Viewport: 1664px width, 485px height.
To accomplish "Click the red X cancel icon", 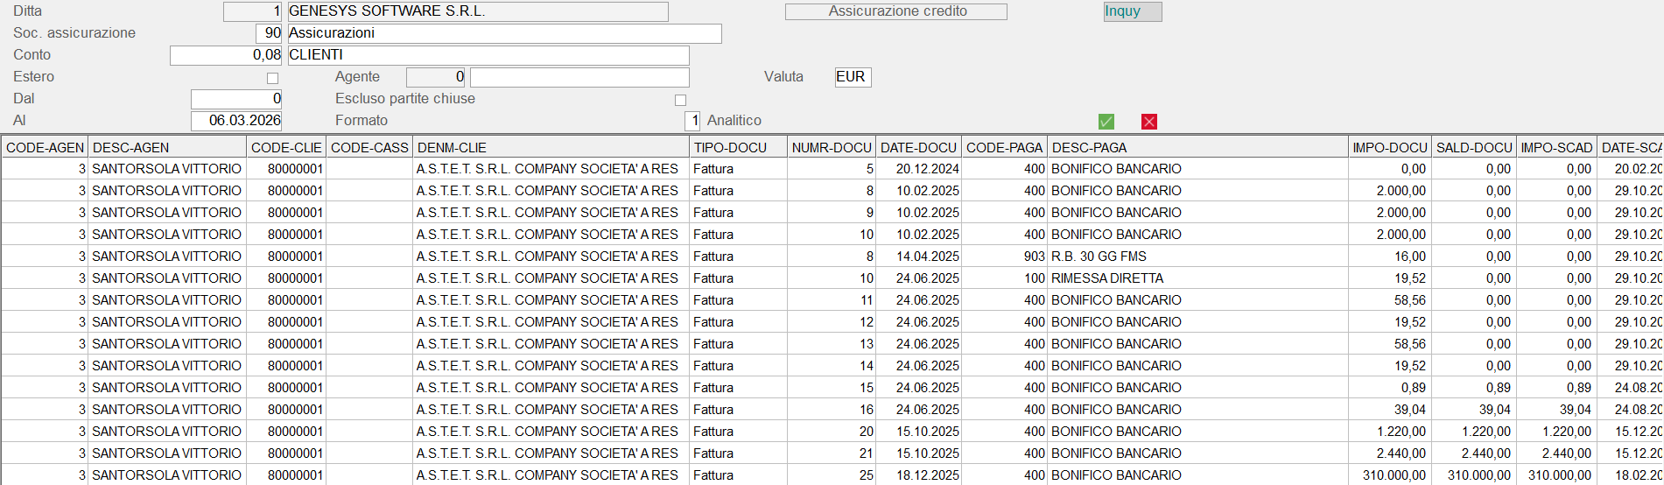I will [1149, 122].
